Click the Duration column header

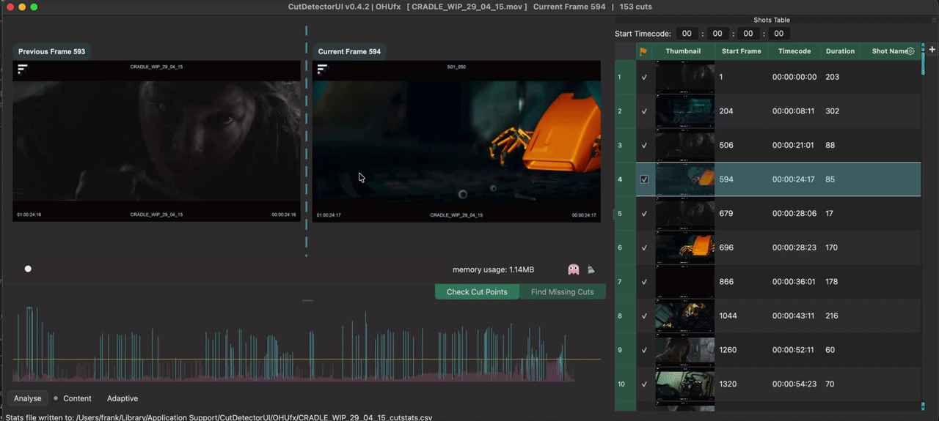point(840,51)
